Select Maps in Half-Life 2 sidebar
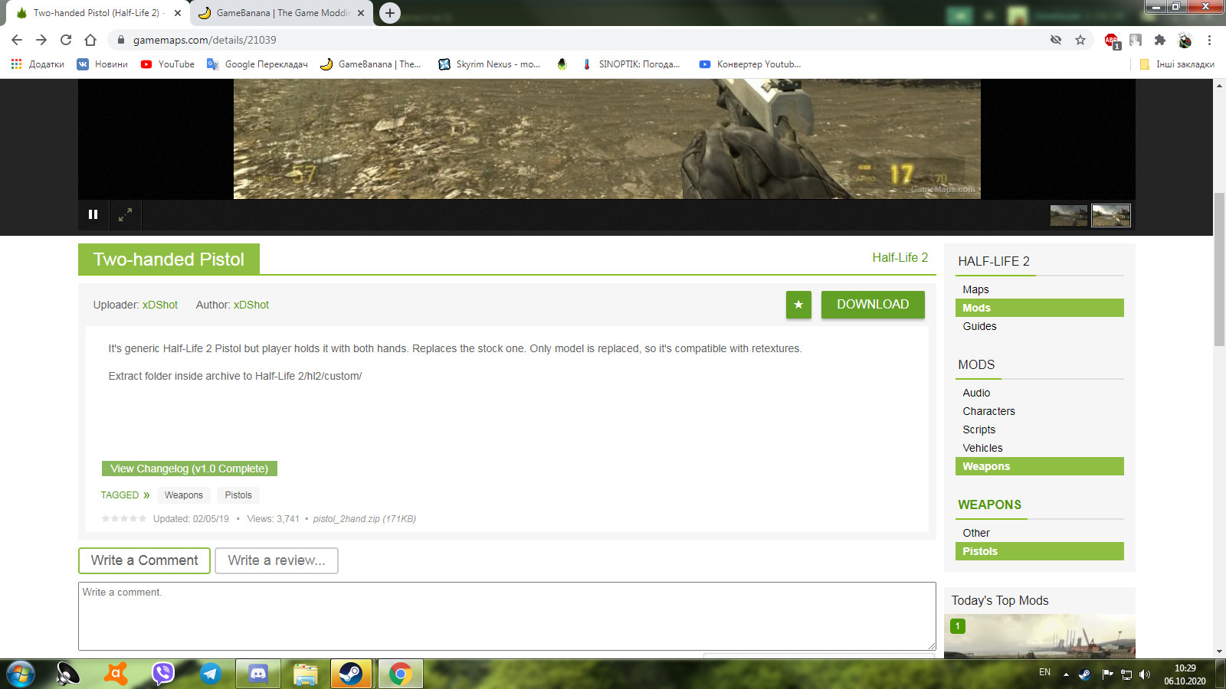This screenshot has width=1226, height=689. point(975,289)
